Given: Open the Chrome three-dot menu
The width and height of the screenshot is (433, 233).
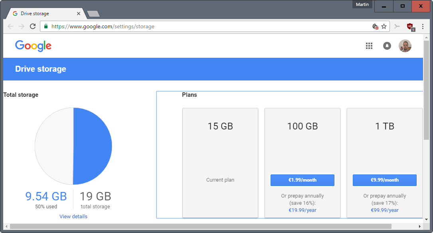Looking at the screenshot, I should (423, 26).
